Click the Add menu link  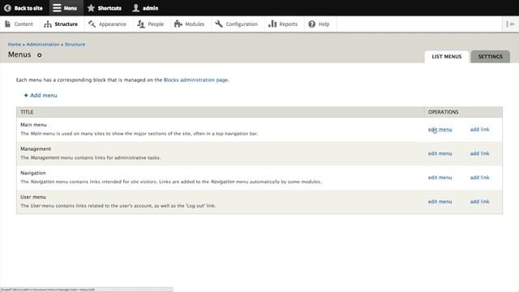click(43, 96)
